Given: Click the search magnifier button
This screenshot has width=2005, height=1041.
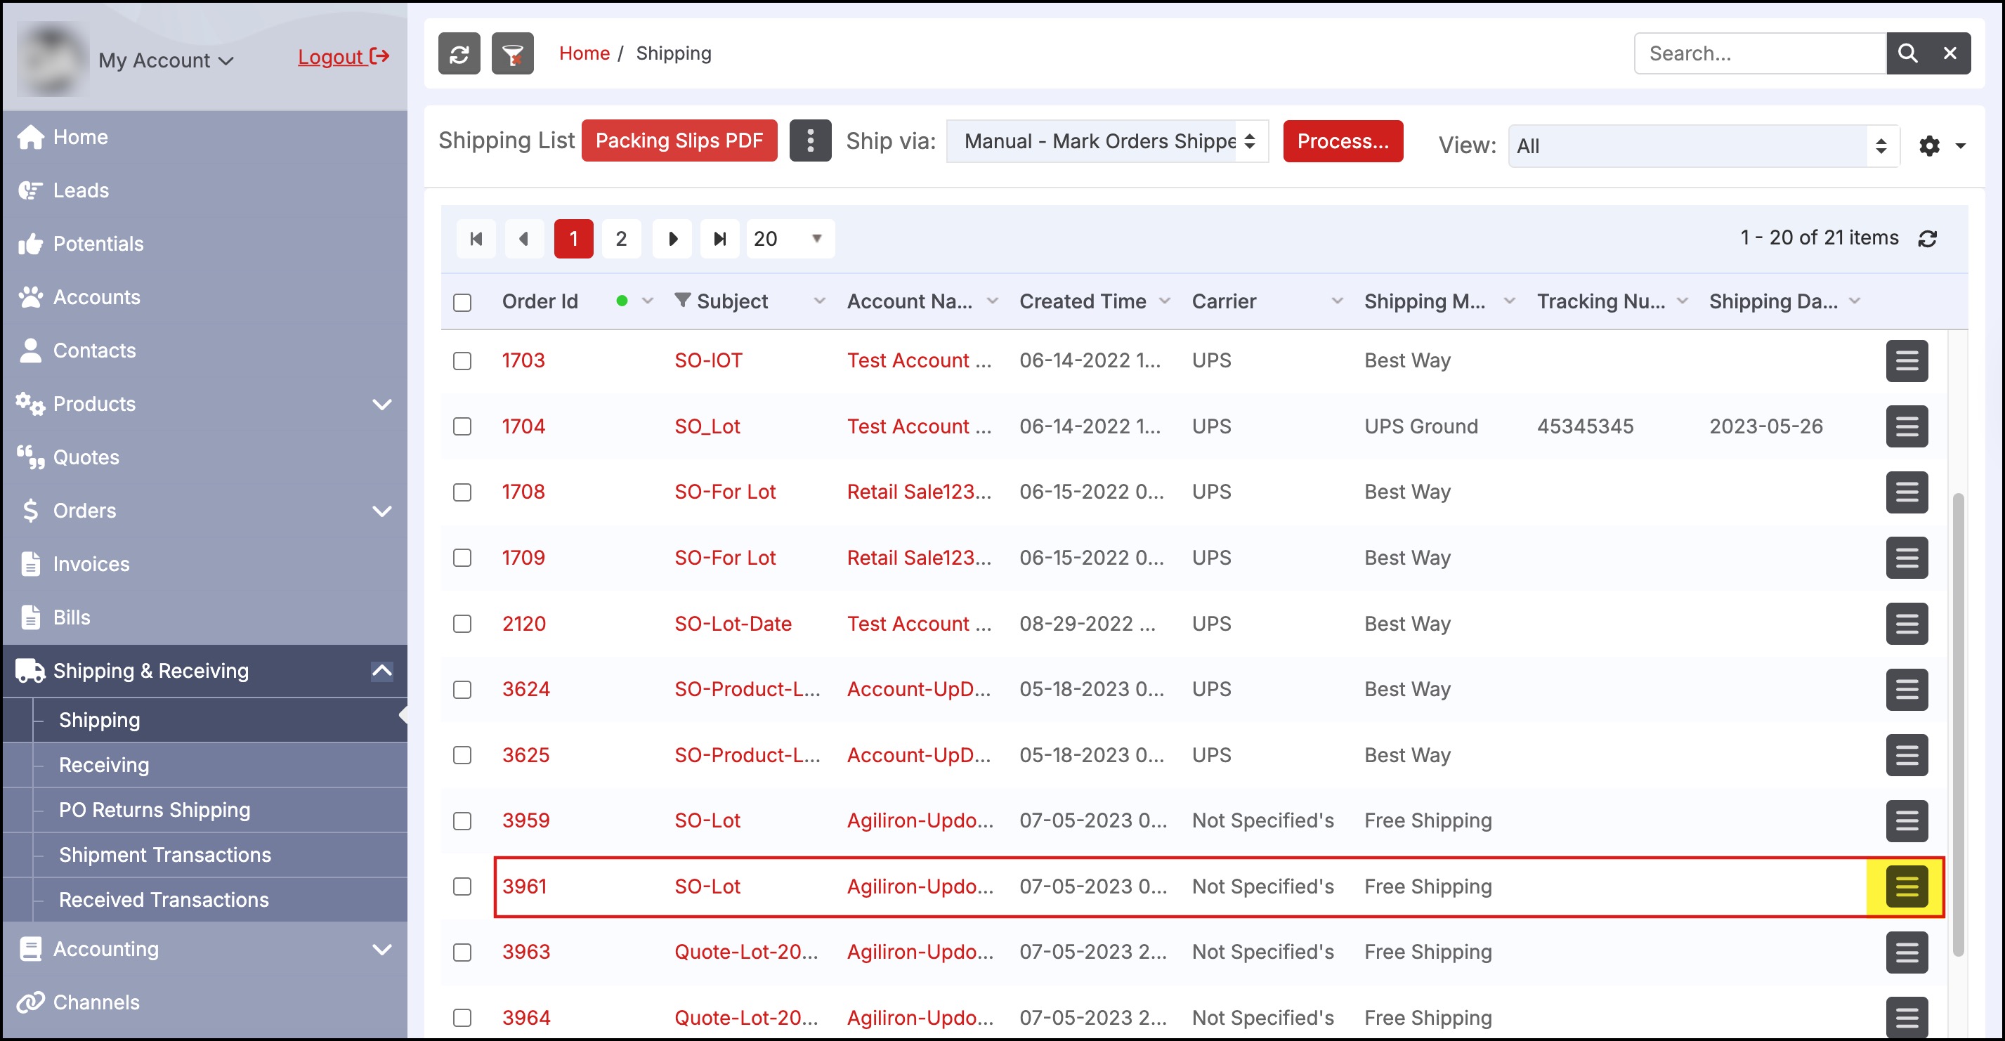Looking at the screenshot, I should [x=1907, y=53].
